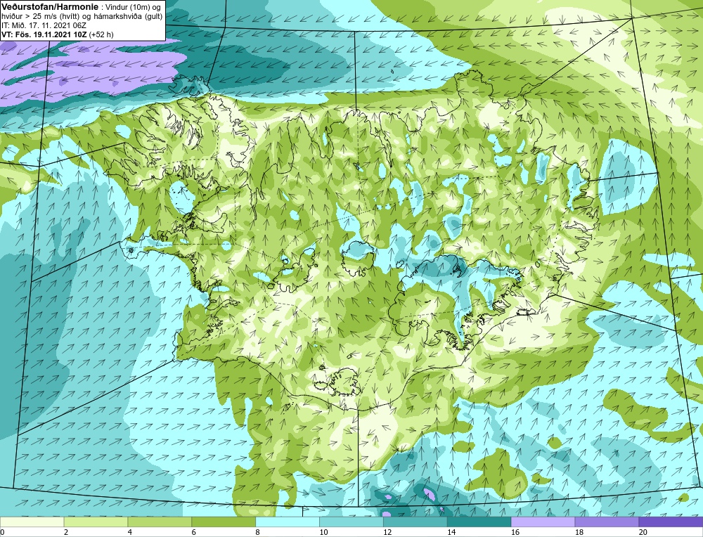Click the '(+52 h)' forecast offset text

pyautogui.click(x=101, y=34)
